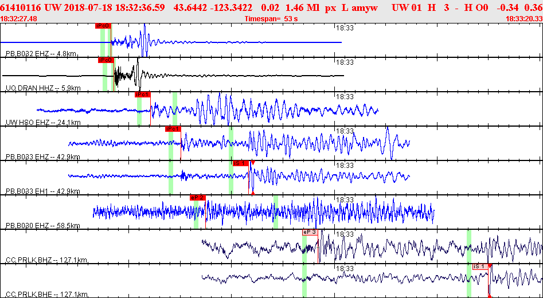Select the iPc1 pick flag on UW HSO trace
Image resolution: width=543 pixels, height=298 pixels.
[x=143, y=94]
